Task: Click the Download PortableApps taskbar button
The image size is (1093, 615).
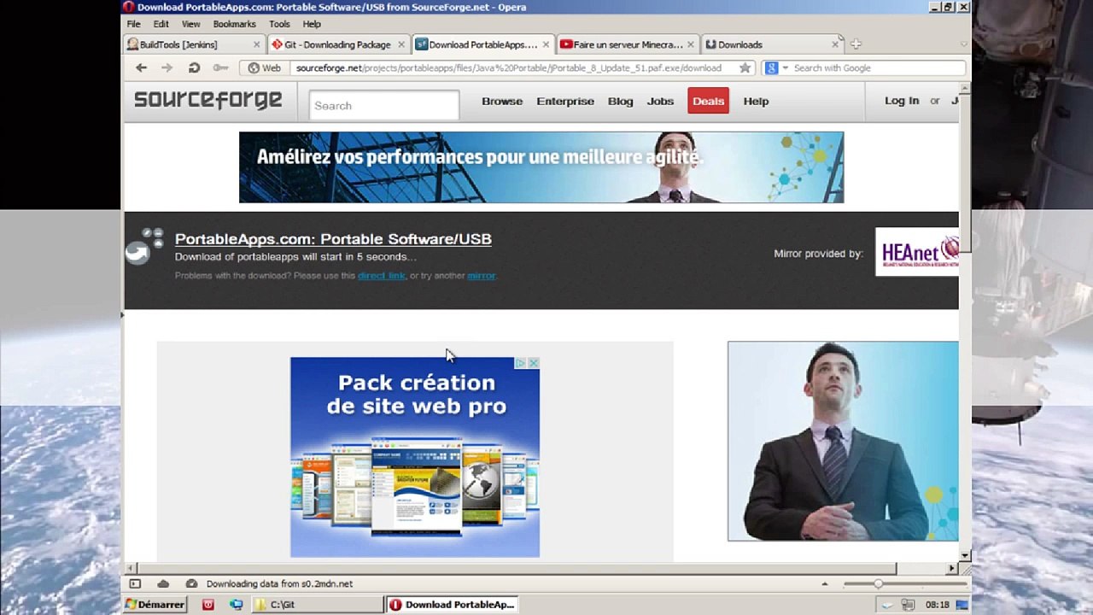Action: coord(452,604)
